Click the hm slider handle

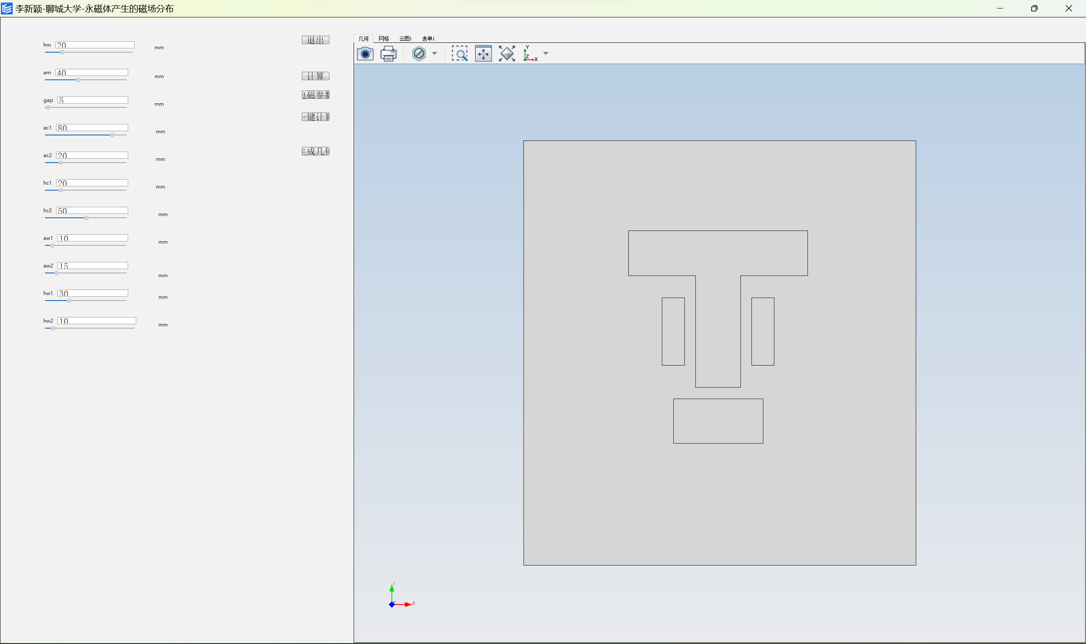point(62,53)
